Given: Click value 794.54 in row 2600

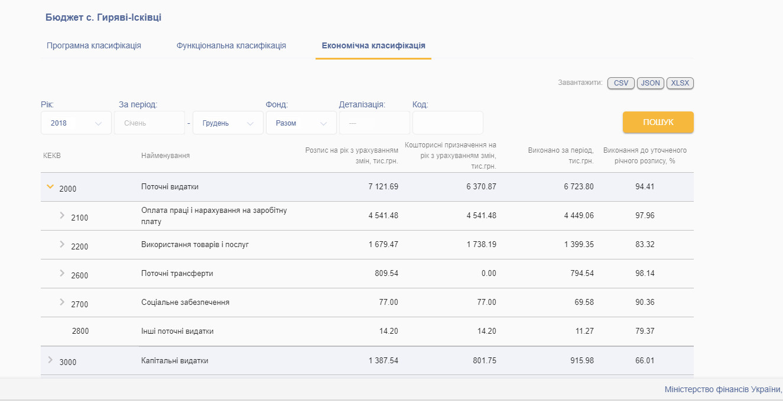Looking at the screenshot, I should click(583, 274).
